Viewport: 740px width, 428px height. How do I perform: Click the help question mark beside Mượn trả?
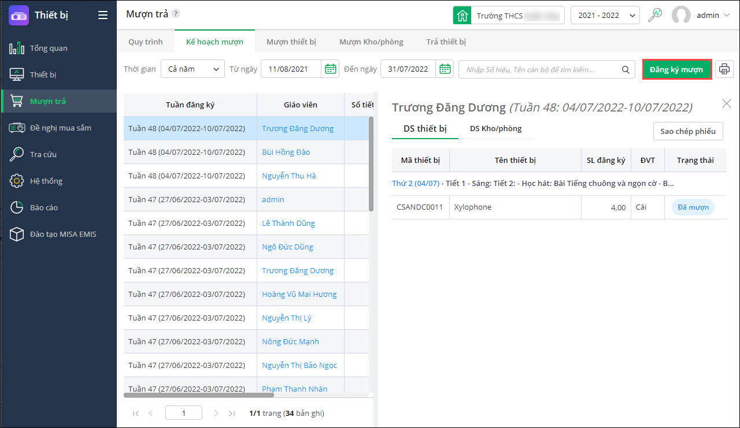pos(176,14)
